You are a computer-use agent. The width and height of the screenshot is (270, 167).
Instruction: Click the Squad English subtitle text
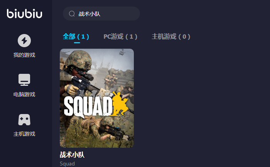coord(67,164)
